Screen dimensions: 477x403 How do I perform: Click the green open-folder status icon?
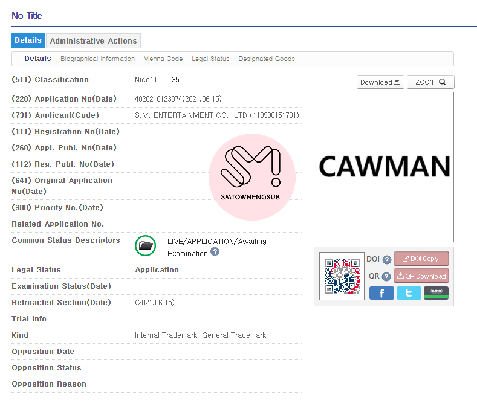146,245
